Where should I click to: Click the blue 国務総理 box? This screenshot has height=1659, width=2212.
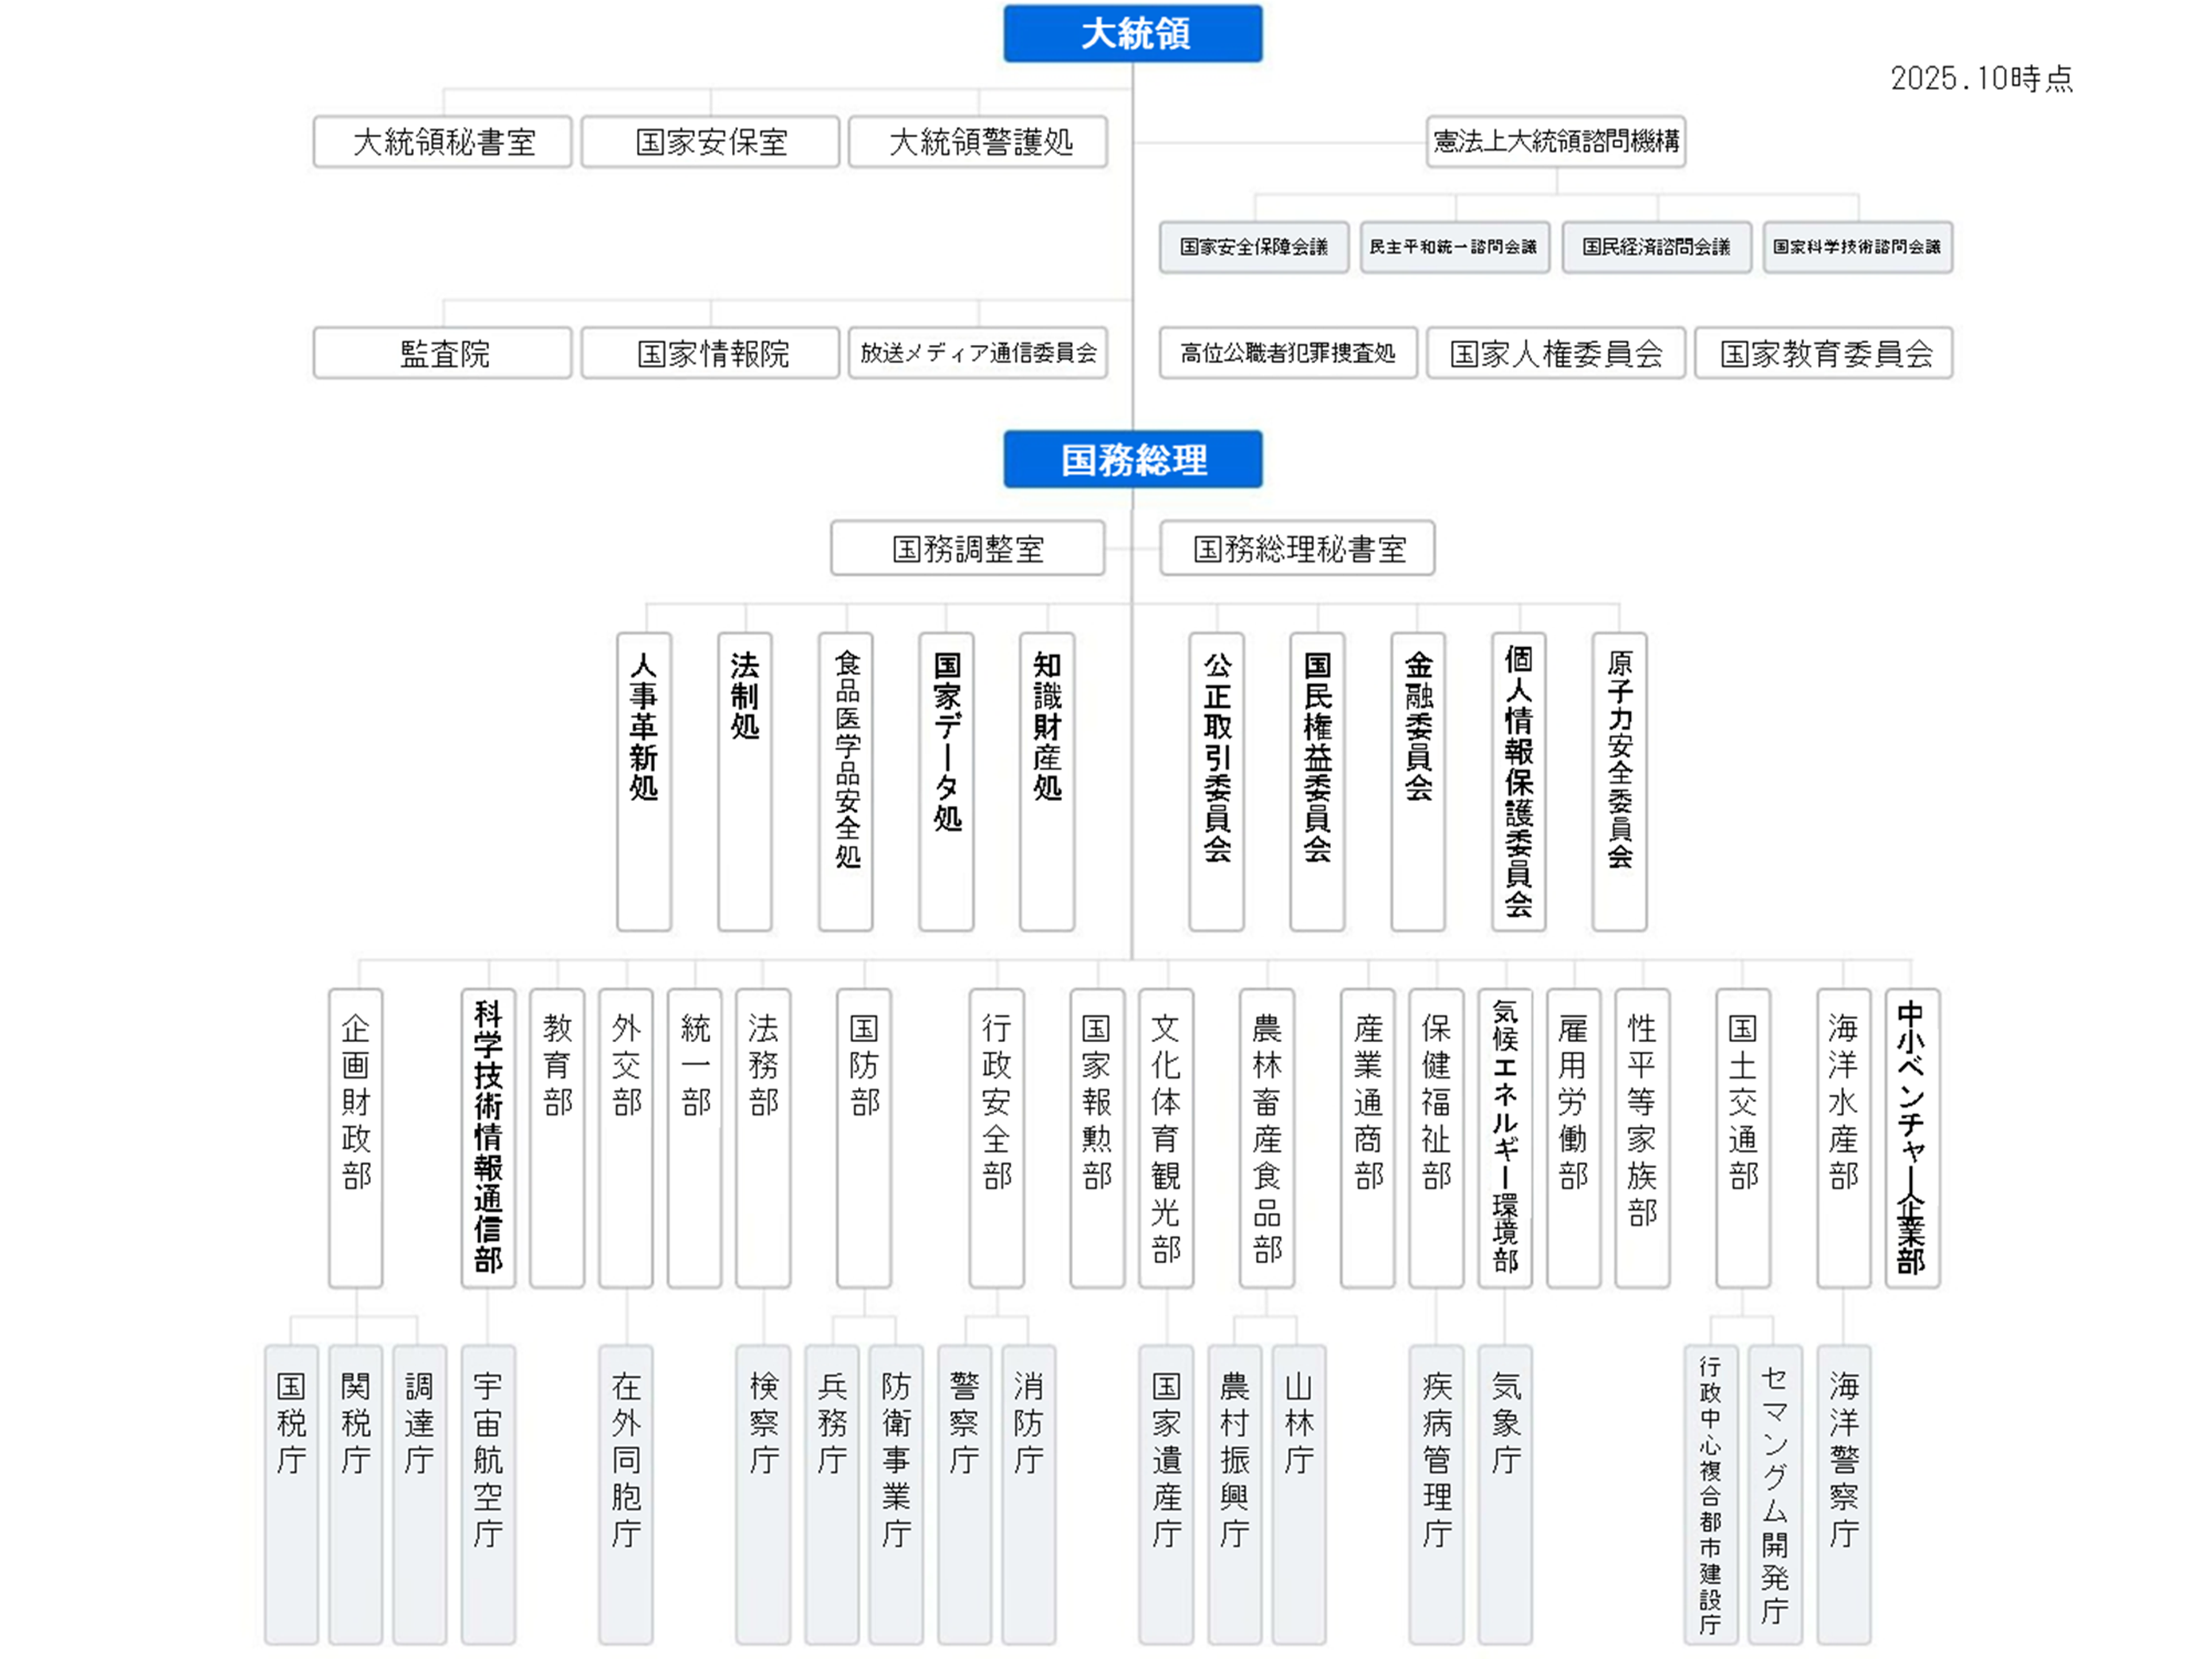coord(1132,459)
